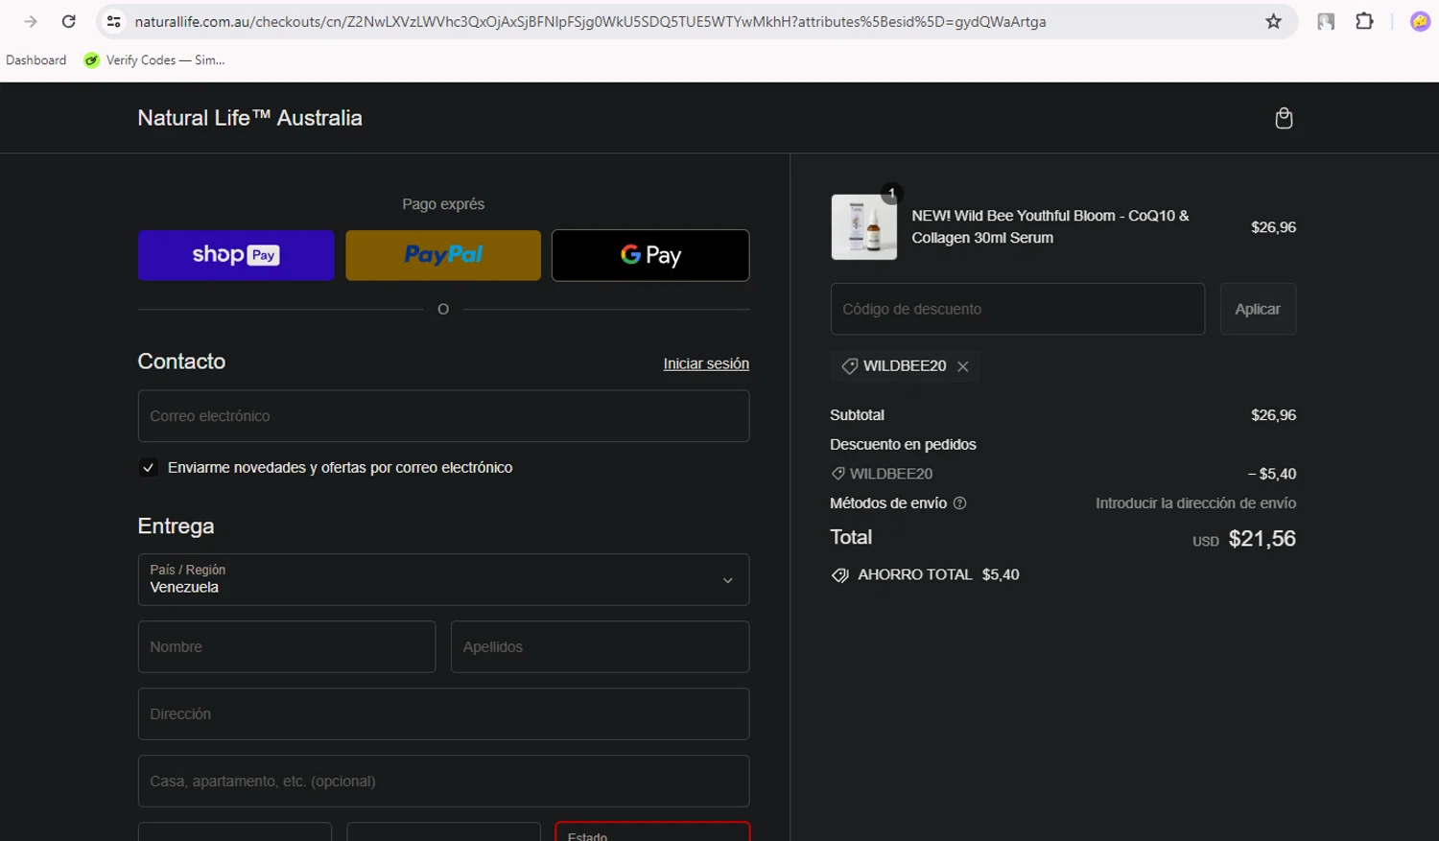This screenshot has width=1439, height=841.
Task: Pay with Google Pay
Action: (650, 255)
